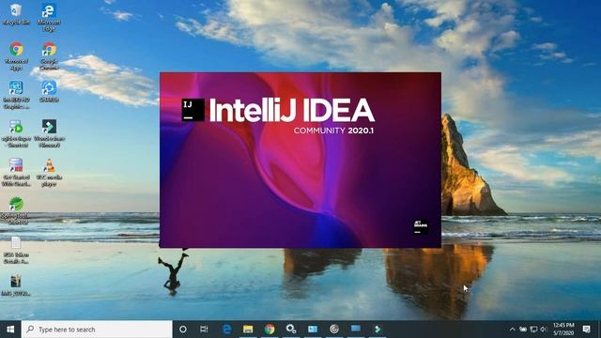Open the gears icon app on the taskbar
Viewport: 601px width, 338px height.
291,330
